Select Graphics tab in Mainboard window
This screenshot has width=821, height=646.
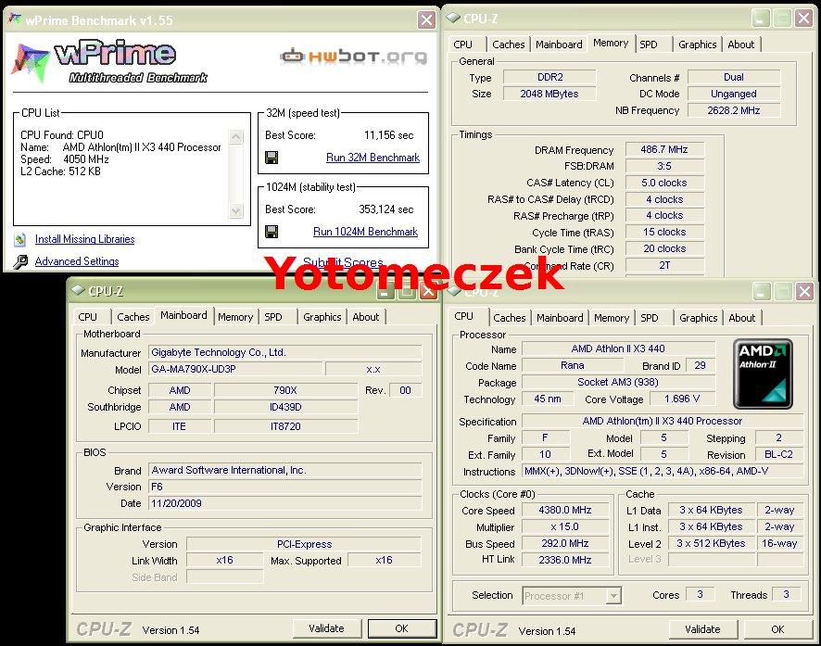pos(322,317)
